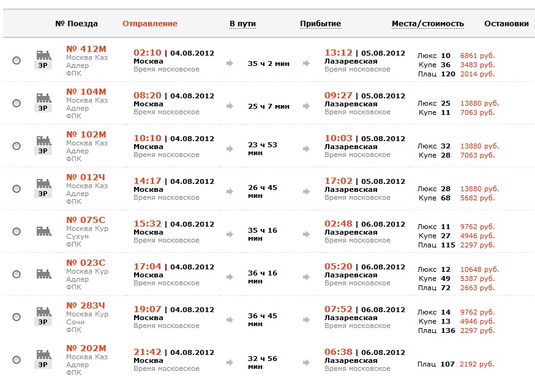The image size is (535, 383).
Task: Click the train icon beside train 202М
Action: pos(43,354)
